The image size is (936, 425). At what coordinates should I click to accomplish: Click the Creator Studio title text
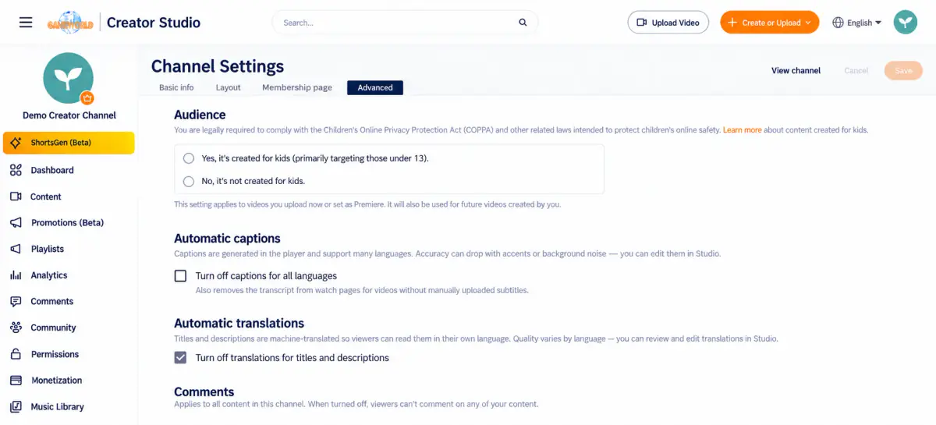[154, 23]
